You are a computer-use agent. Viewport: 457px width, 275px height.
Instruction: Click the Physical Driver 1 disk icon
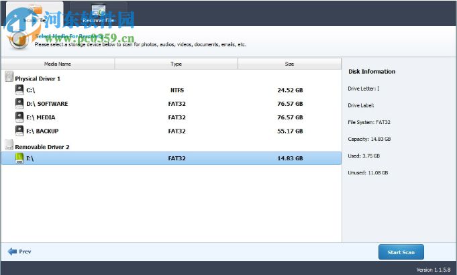coord(9,76)
